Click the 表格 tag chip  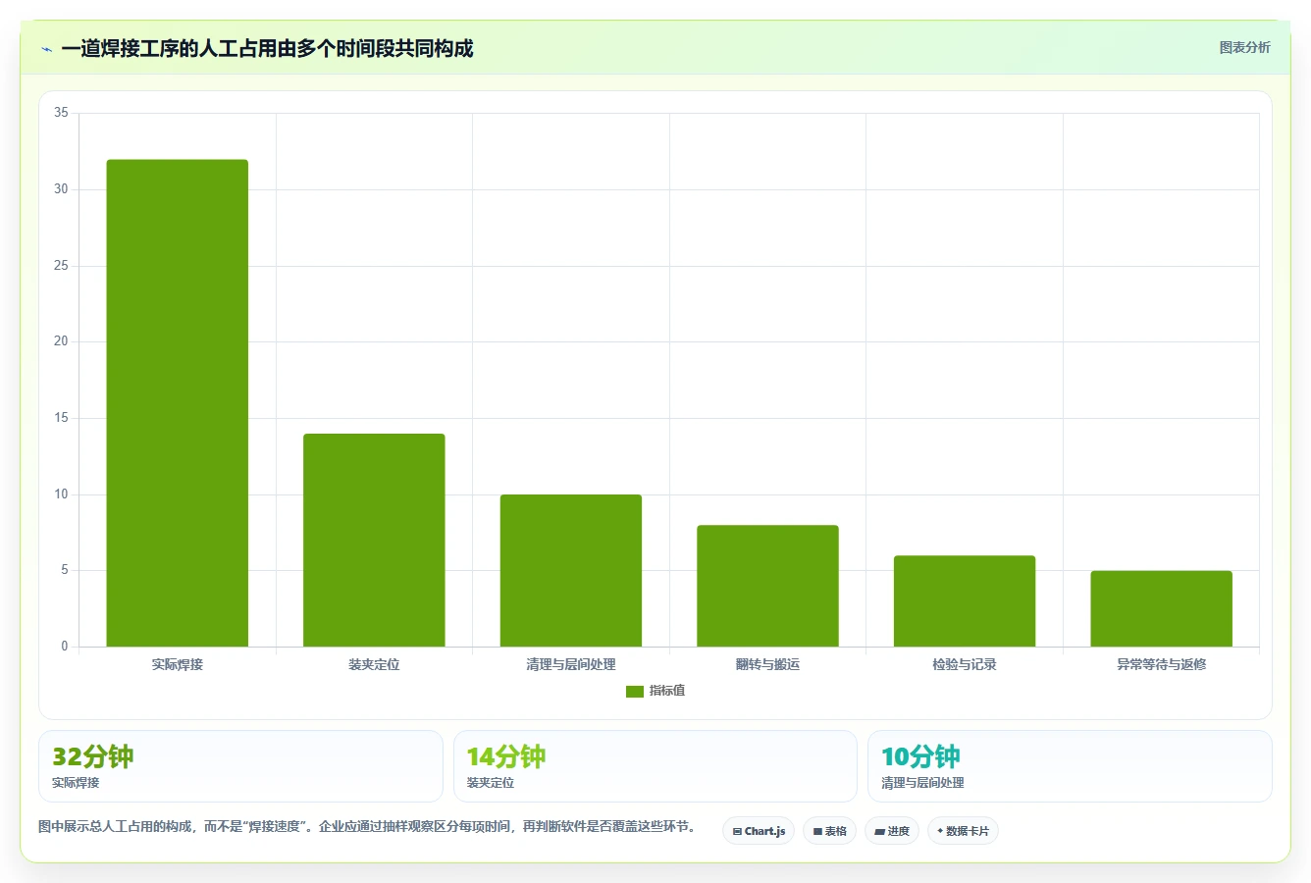[829, 831]
